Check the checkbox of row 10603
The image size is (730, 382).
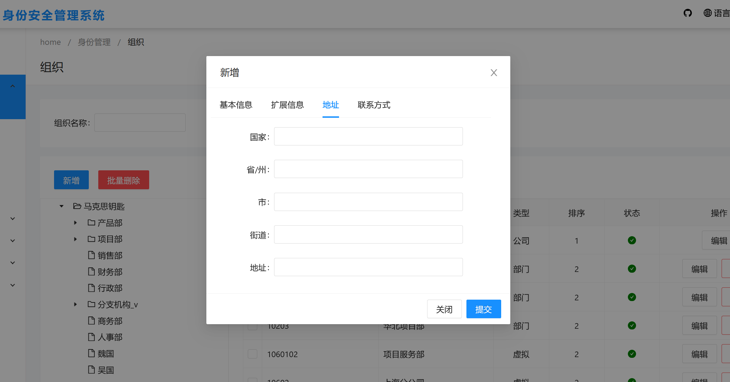[x=252, y=380]
